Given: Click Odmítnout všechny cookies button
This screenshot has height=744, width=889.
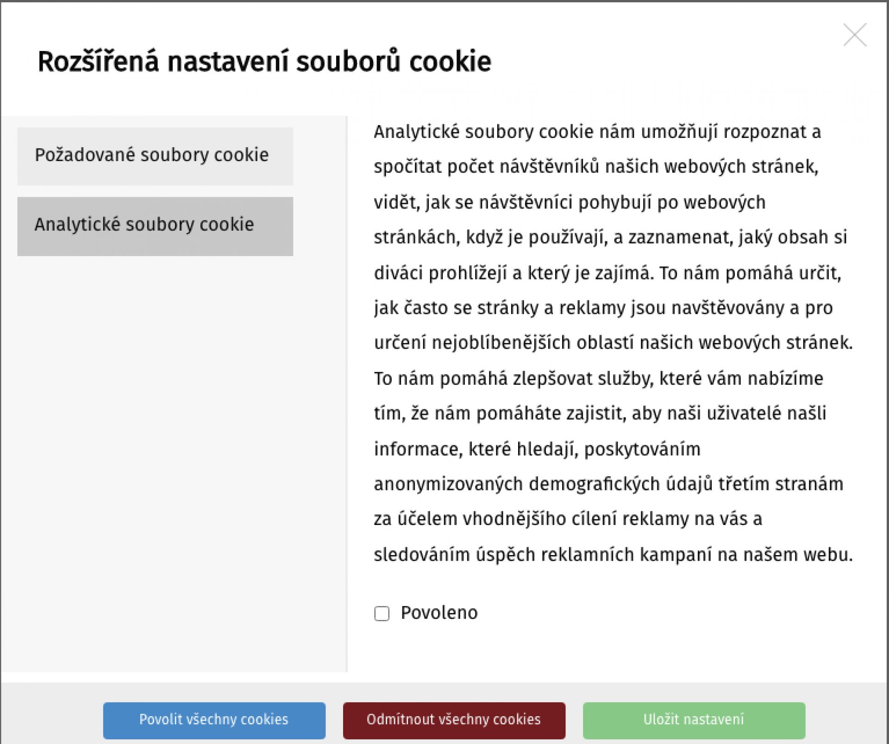Looking at the screenshot, I should click(x=454, y=720).
